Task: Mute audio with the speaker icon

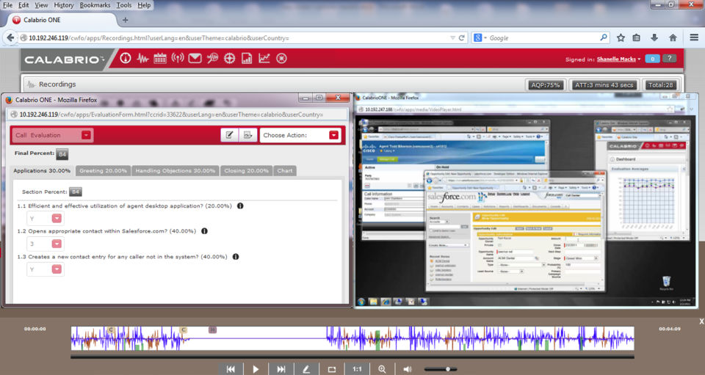Action: [408, 369]
